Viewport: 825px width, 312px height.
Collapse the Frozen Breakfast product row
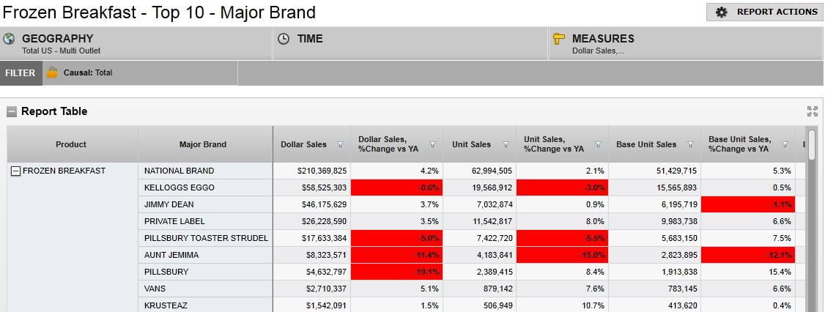pos(16,171)
